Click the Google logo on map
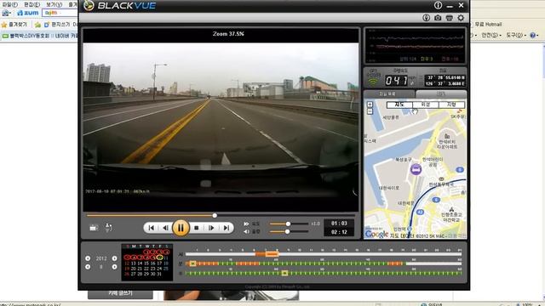The image size is (545, 306). point(376,235)
